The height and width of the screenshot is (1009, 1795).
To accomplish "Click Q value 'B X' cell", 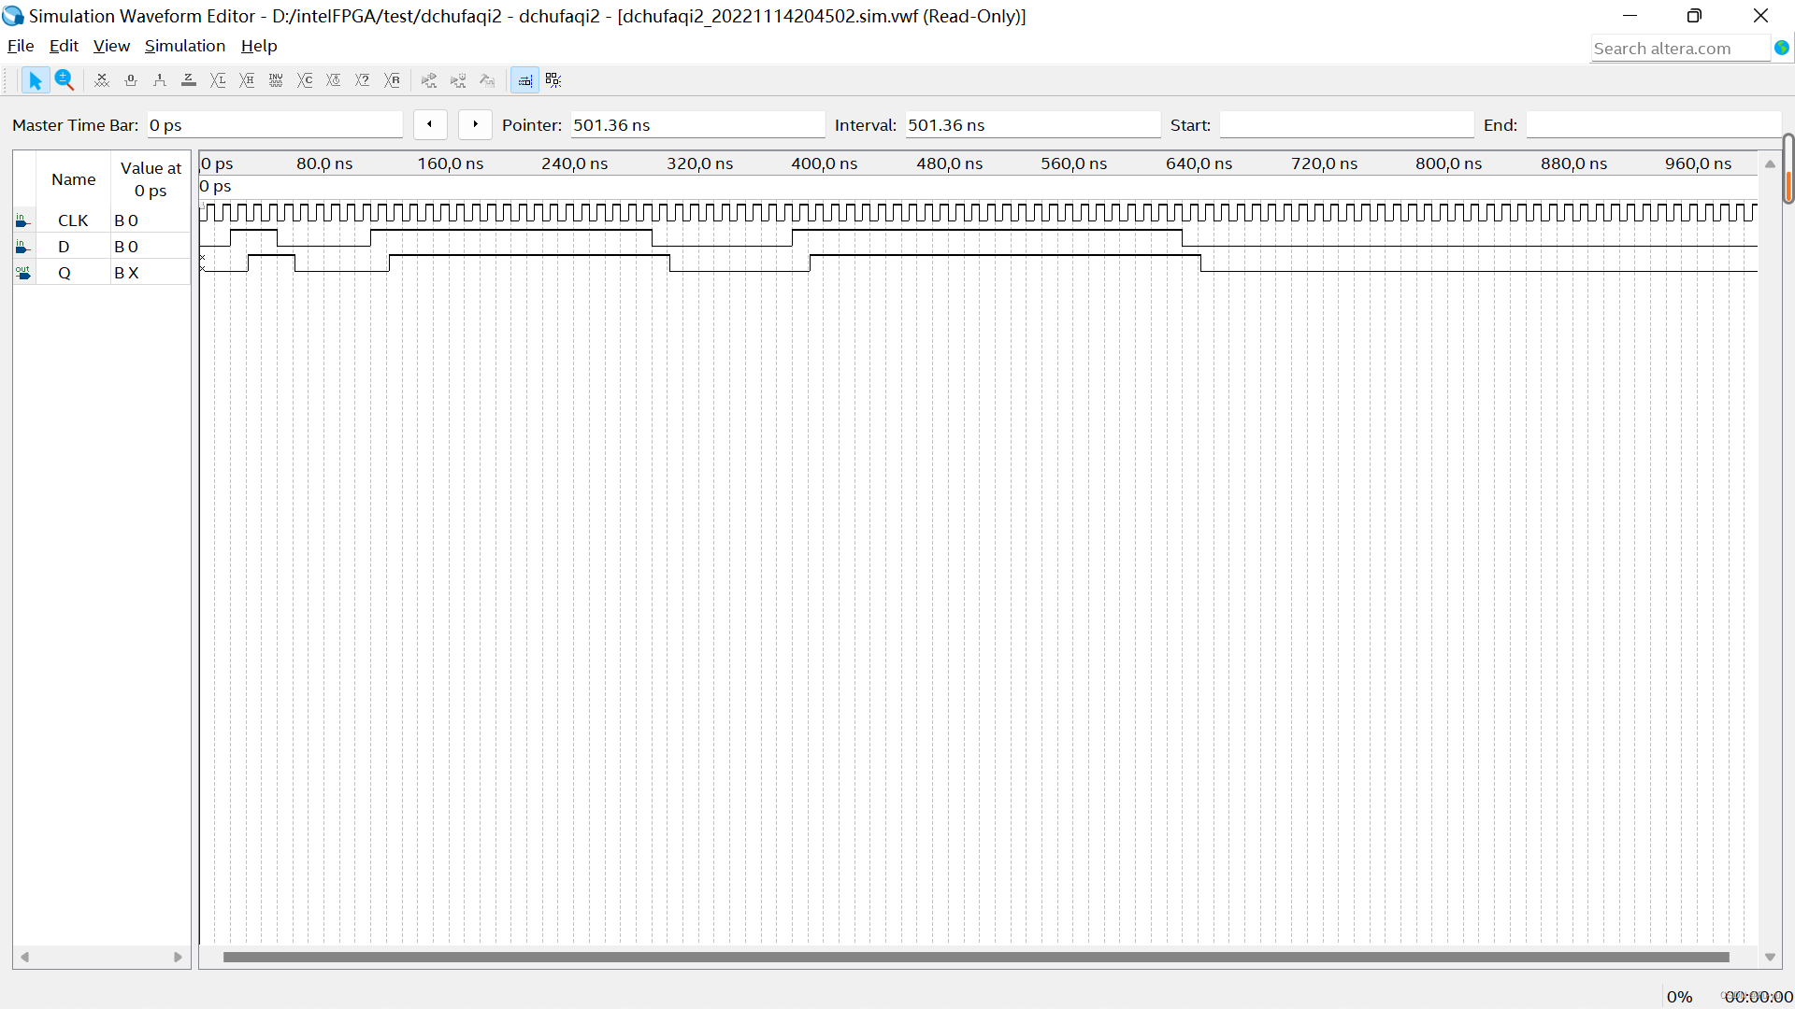I will tap(151, 273).
